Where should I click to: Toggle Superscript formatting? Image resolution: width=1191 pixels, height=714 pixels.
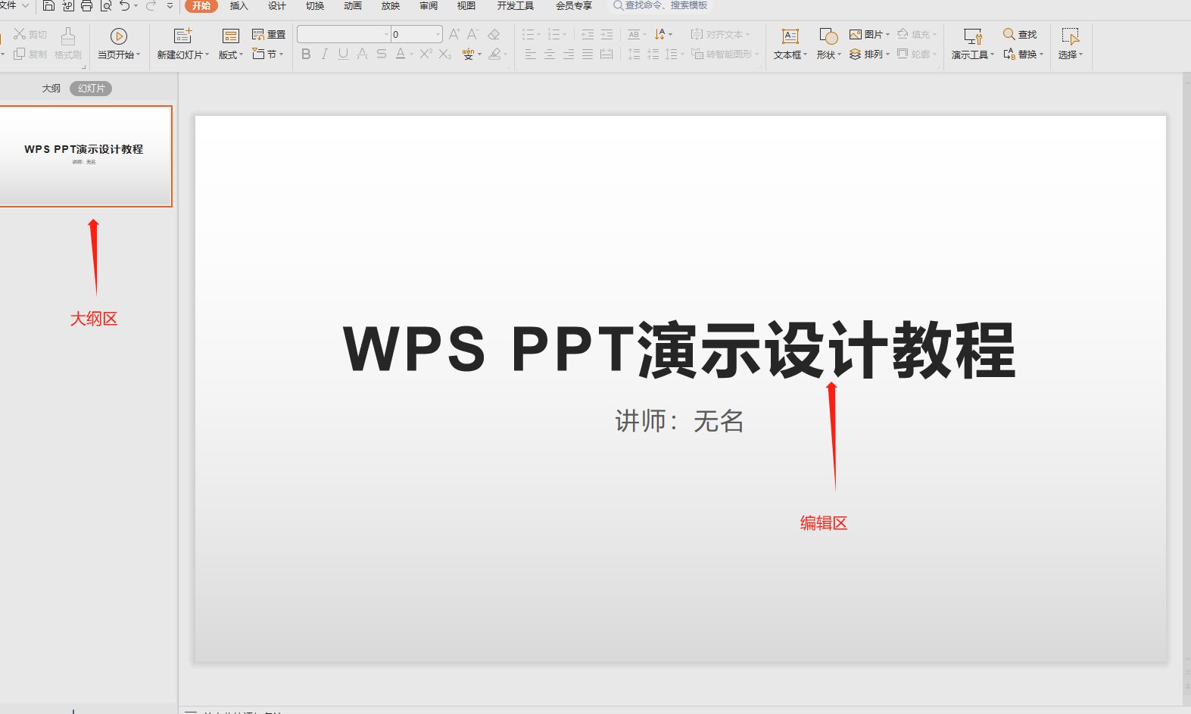click(426, 54)
